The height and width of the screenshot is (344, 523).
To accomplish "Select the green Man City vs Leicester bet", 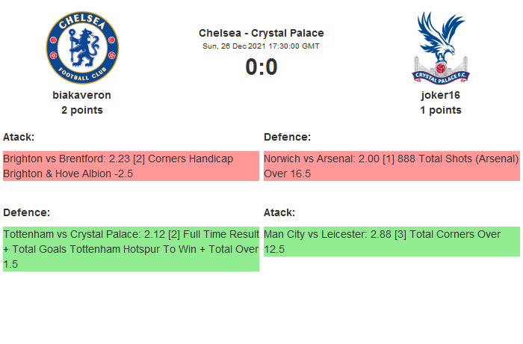I will tap(392, 242).
